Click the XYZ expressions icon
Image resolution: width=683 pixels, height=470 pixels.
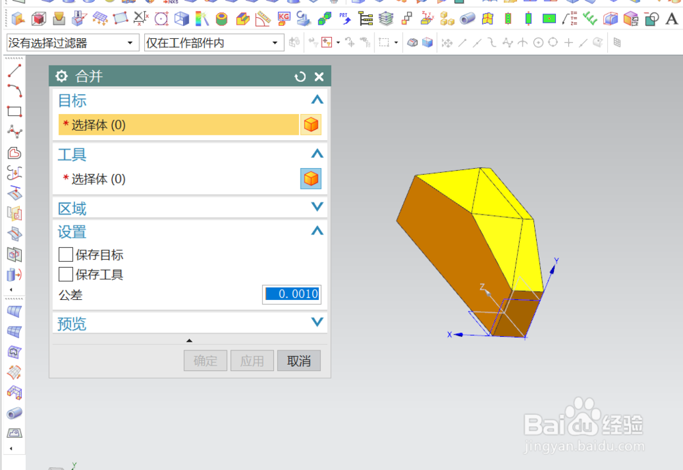click(x=570, y=18)
